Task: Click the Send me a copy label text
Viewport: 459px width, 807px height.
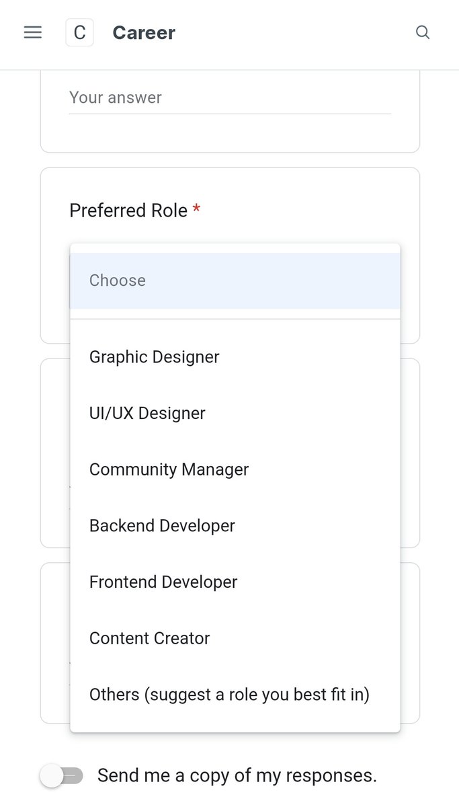Action: pos(237,775)
